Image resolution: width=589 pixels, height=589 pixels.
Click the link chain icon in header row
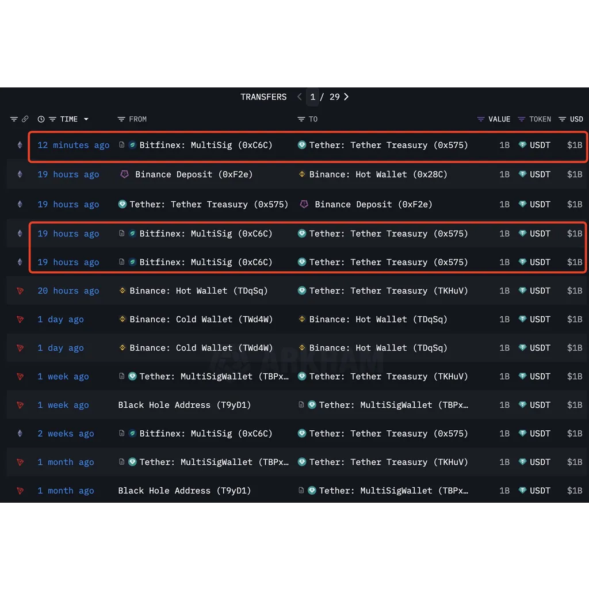(x=25, y=119)
